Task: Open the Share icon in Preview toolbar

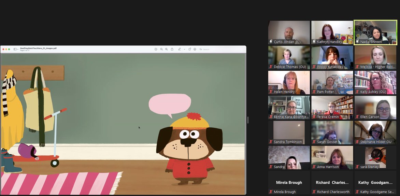Action: [x=172, y=49]
